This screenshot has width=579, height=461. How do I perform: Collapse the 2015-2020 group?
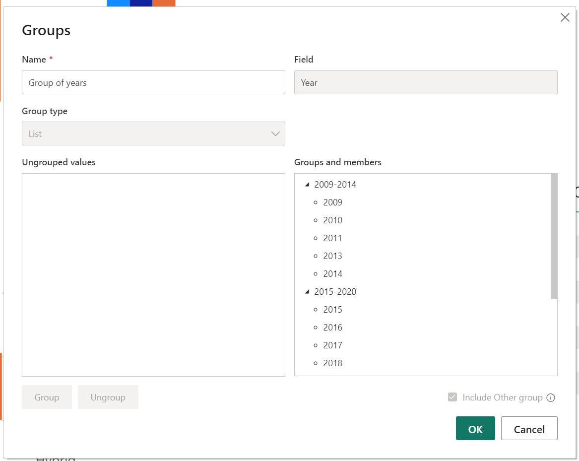(x=307, y=291)
